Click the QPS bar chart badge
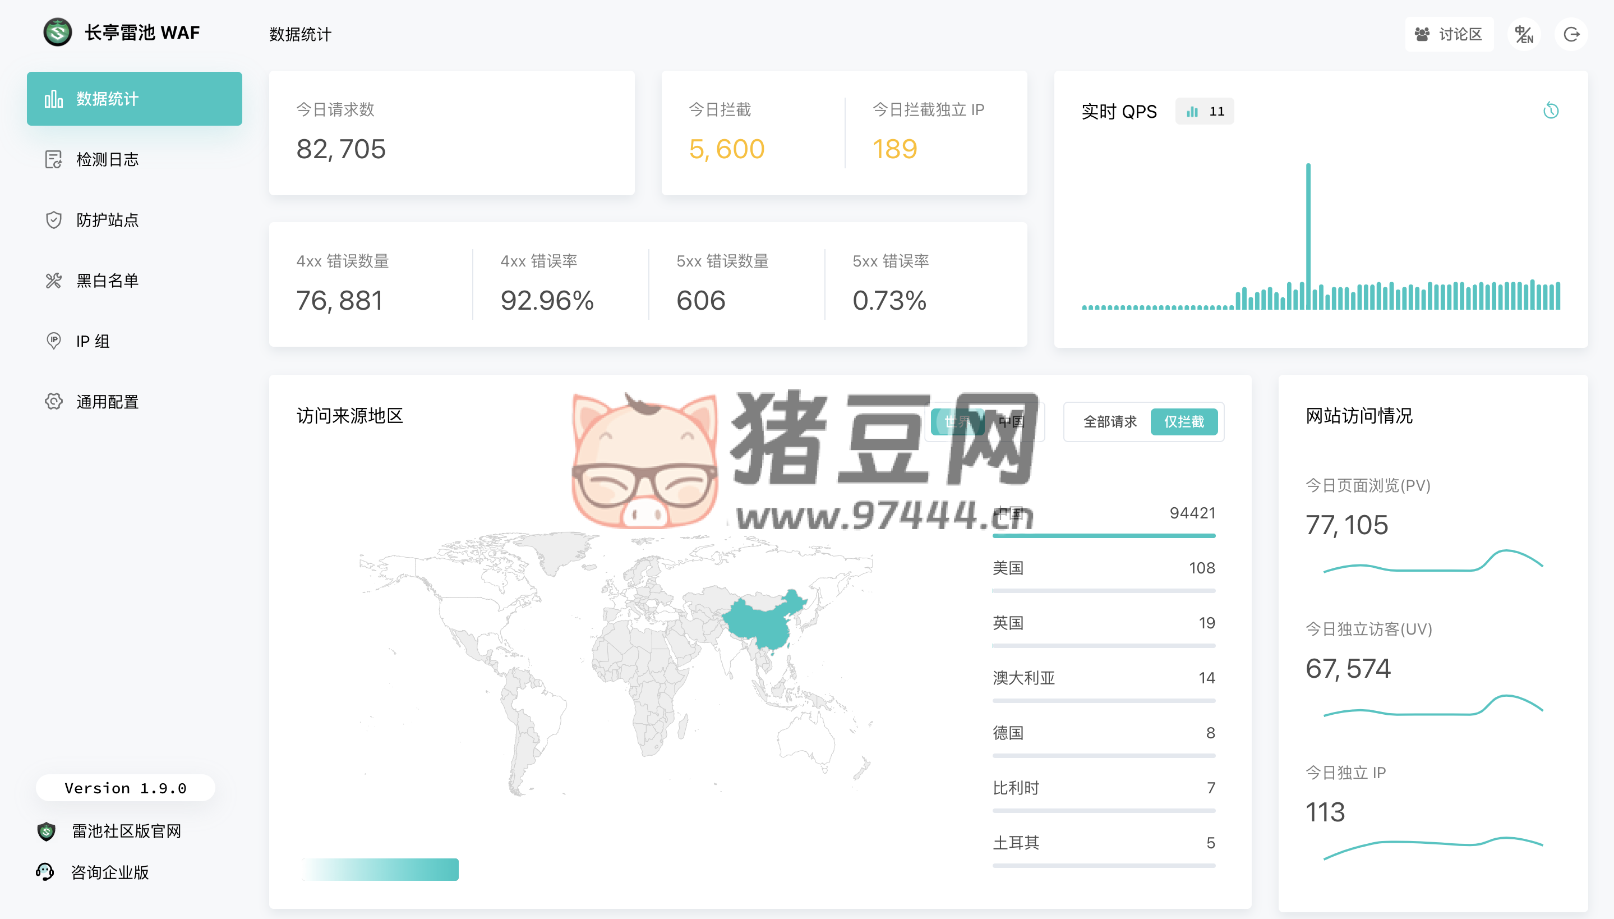This screenshot has width=1614, height=919. click(1204, 112)
